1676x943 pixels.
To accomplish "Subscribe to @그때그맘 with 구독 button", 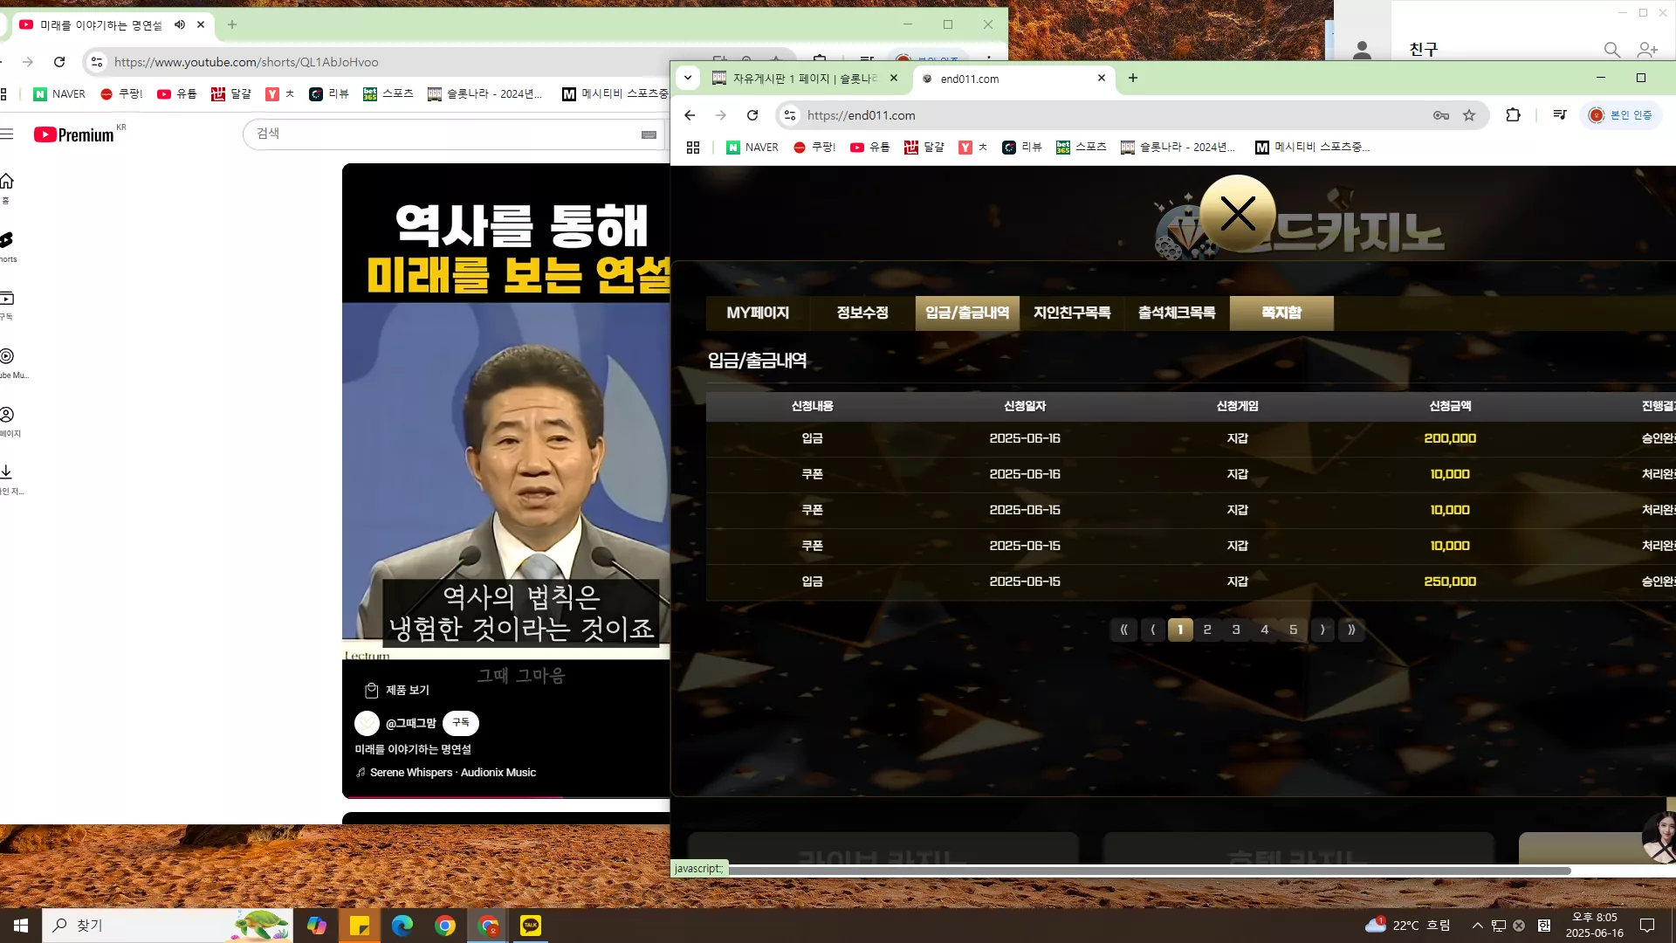I will pos(461,723).
